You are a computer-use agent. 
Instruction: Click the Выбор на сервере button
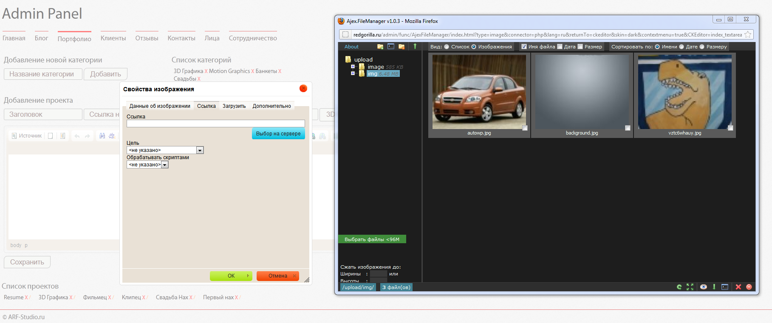coord(278,133)
